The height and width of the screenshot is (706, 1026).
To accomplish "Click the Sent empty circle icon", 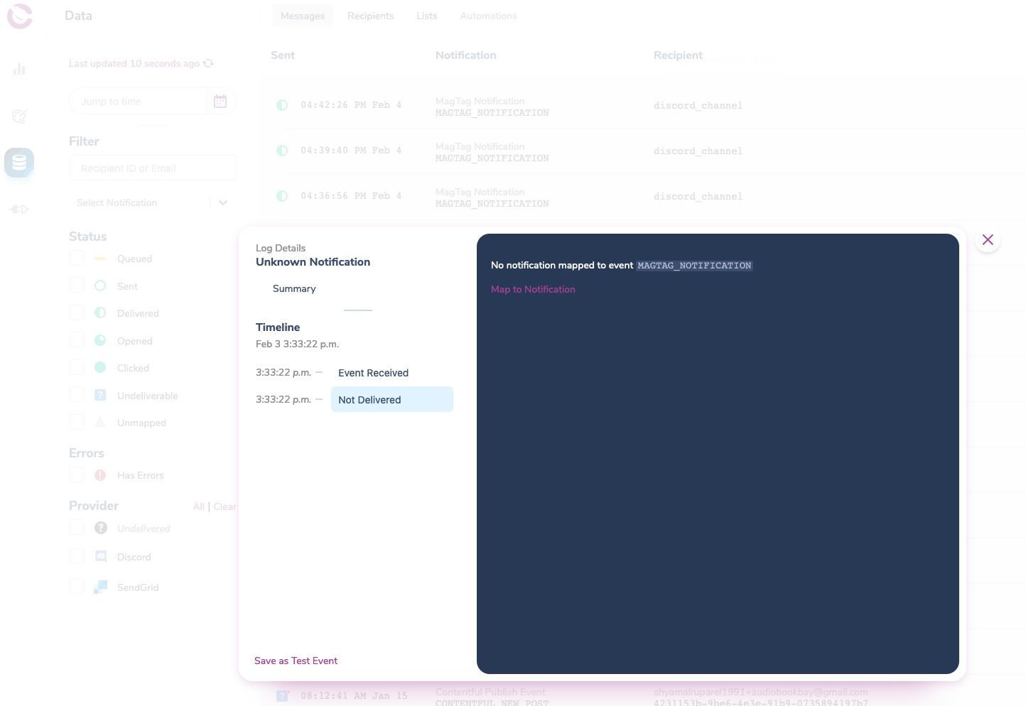I will 100,286.
